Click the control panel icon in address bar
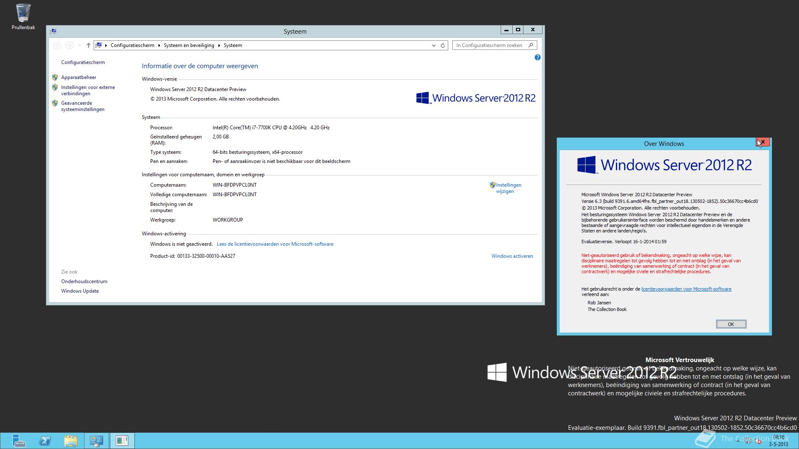The image size is (799, 449). click(x=99, y=45)
